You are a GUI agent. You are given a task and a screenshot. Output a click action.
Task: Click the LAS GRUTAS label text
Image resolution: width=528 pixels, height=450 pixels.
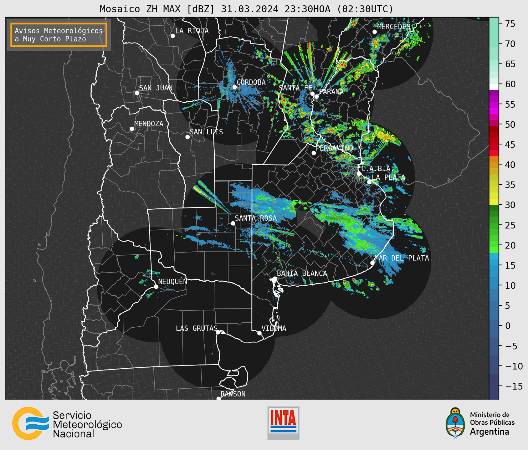[x=197, y=328]
